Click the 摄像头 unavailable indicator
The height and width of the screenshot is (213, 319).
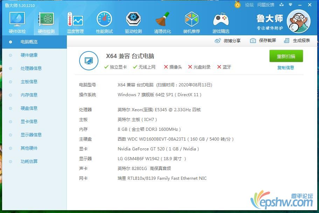(173, 67)
